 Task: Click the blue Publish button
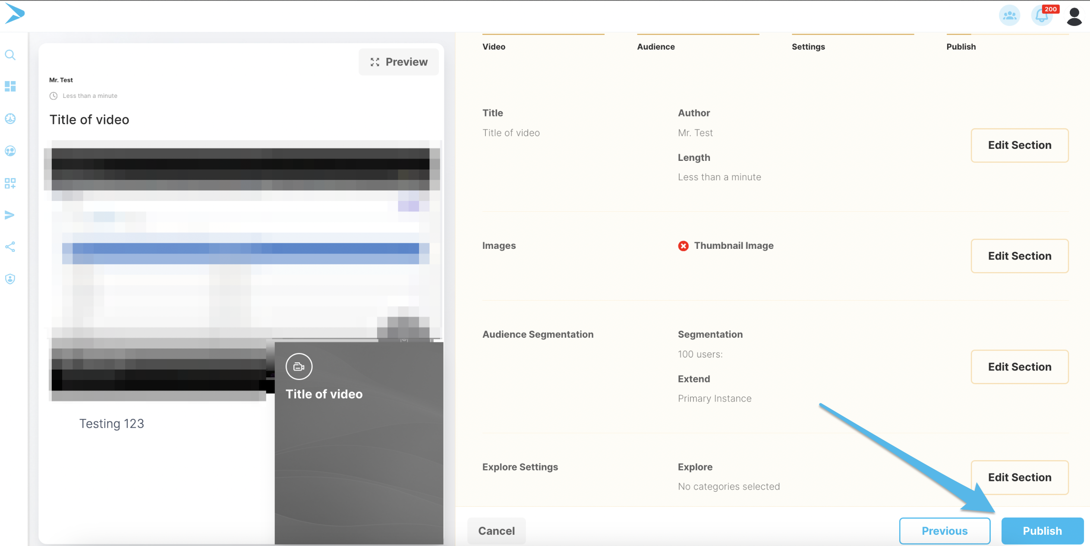click(1042, 531)
